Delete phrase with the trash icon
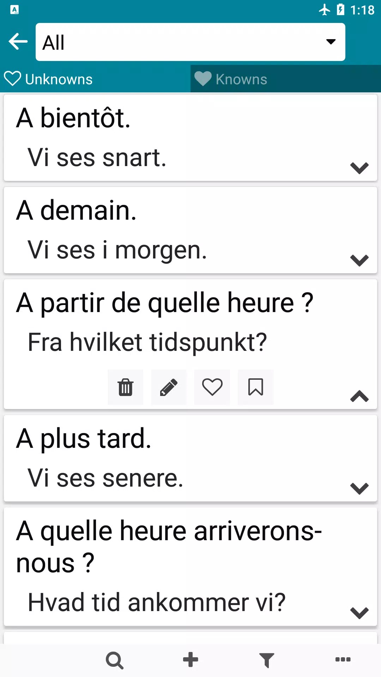Screen dimensions: 381x677 pyautogui.click(x=126, y=387)
